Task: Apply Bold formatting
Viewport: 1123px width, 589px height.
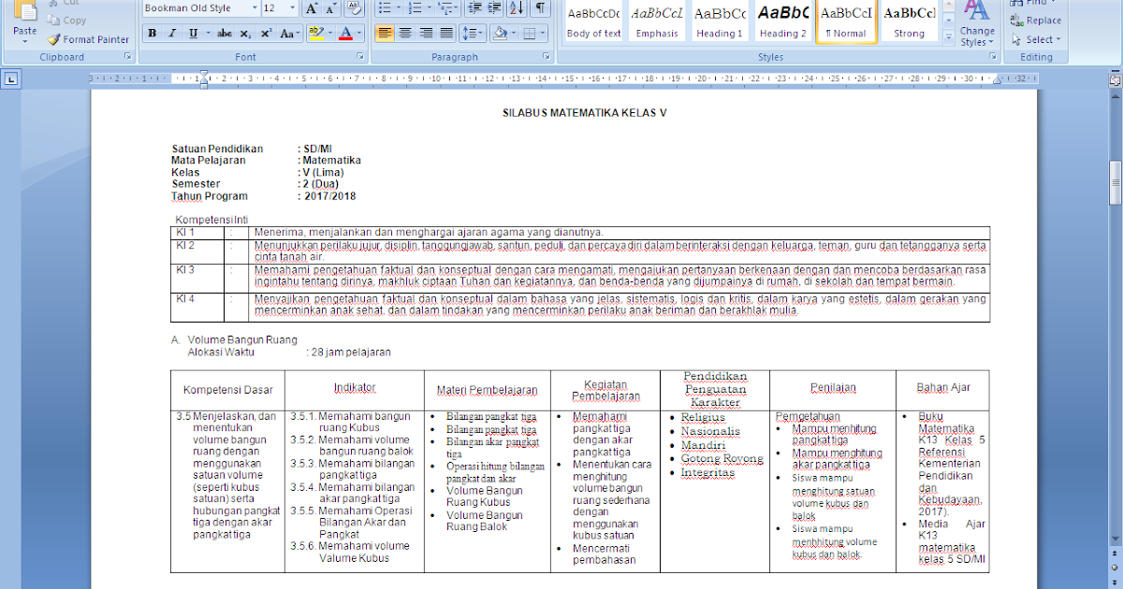Action: 152,34
